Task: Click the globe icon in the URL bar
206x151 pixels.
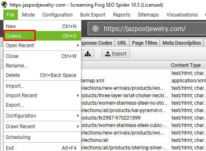Action: pos(96,29)
